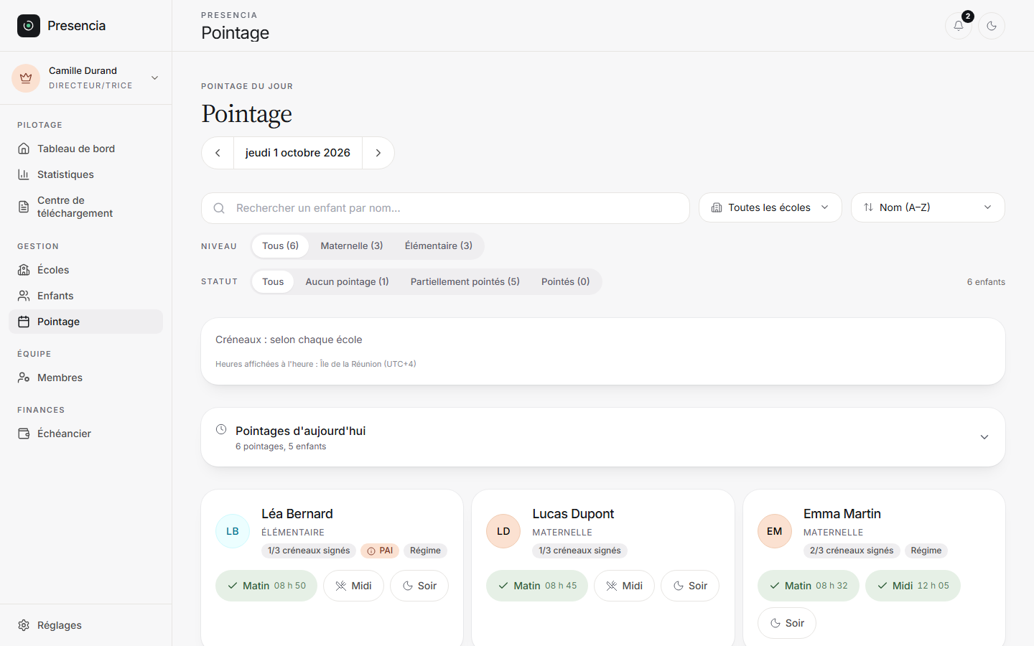Viewport: 1034px width, 646px height.
Task: Select Tous (6) level filter
Action: (x=280, y=245)
